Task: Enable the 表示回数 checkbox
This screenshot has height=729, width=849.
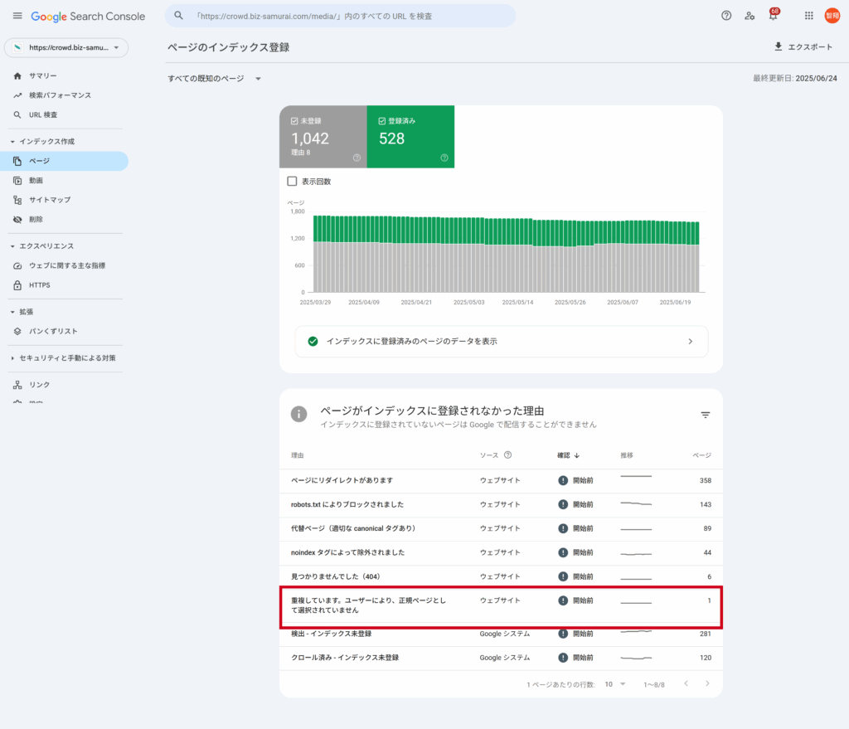Action: [x=292, y=181]
